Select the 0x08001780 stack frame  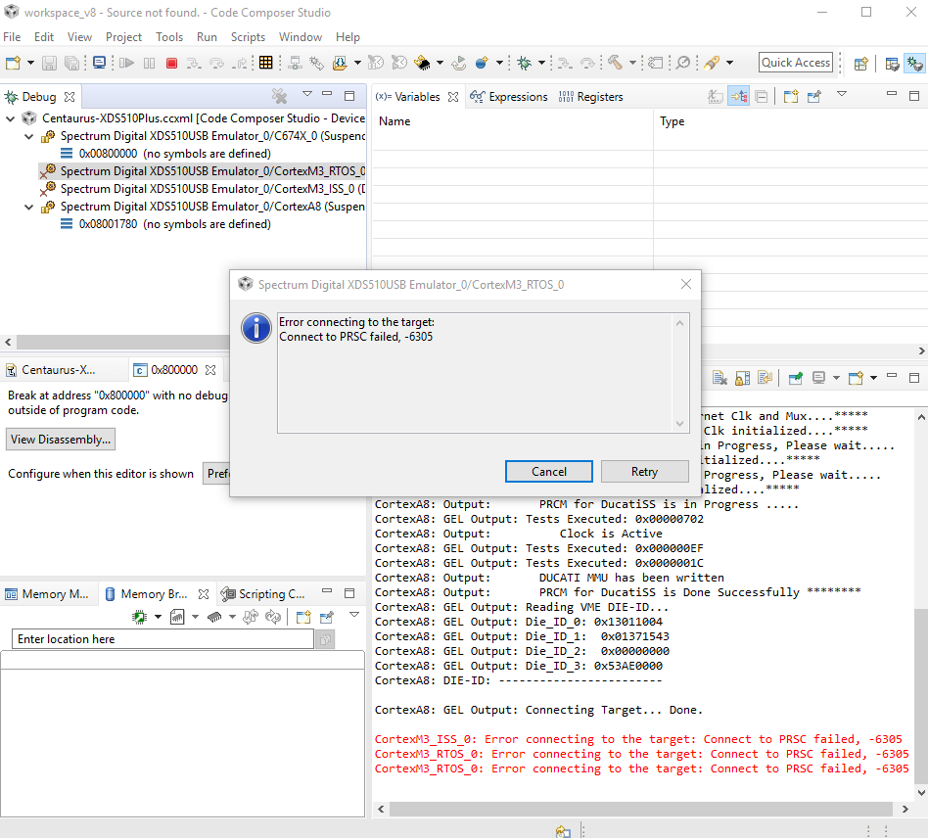click(165, 224)
